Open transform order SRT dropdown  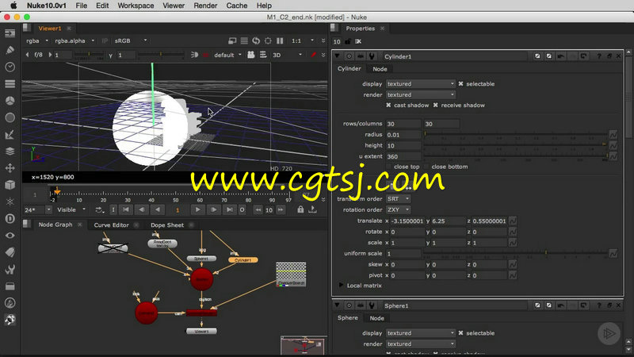399,199
